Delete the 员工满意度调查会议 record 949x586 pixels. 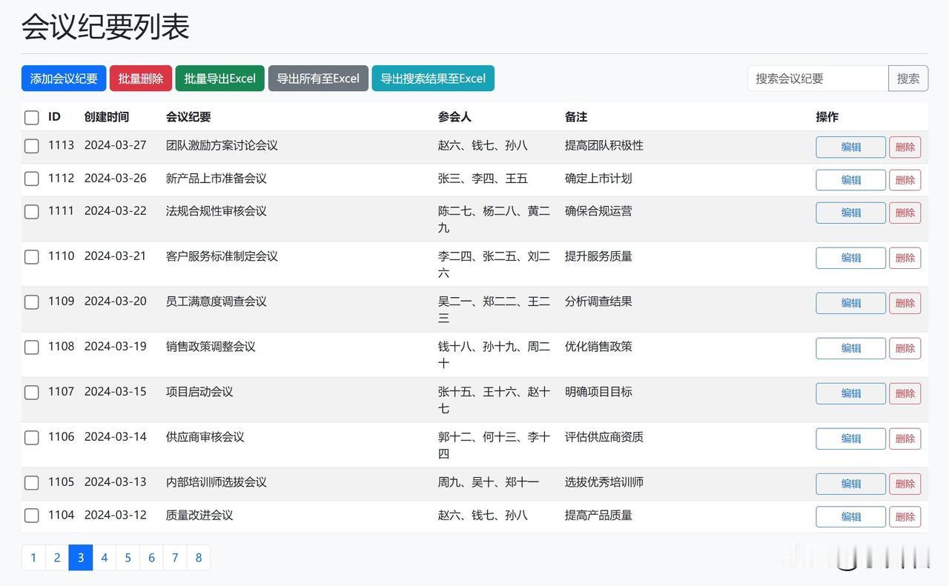pos(905,303)
